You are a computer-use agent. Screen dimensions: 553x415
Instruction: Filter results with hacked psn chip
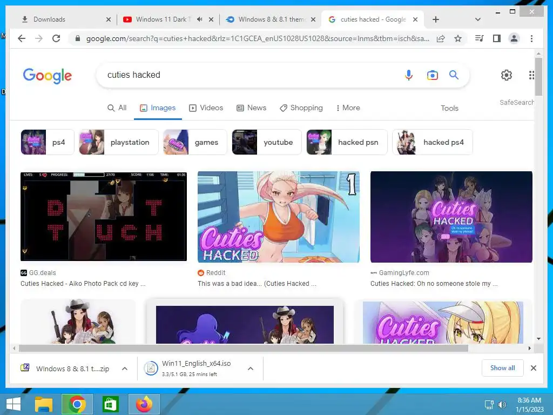pyautogui.click(x=347, y=142)
